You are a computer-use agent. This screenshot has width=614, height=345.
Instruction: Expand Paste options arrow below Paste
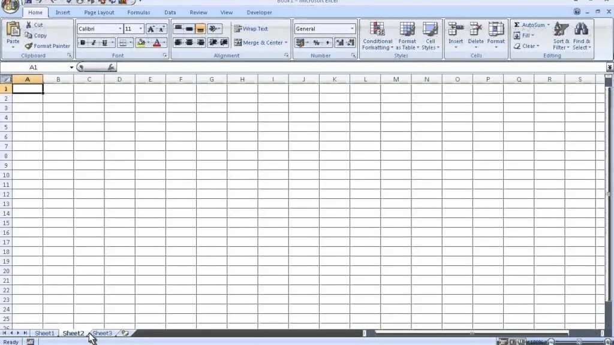pos(13,47)
